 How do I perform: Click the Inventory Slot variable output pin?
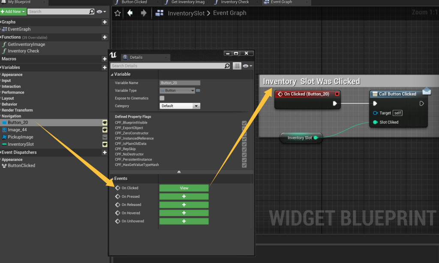pos(316,138)
